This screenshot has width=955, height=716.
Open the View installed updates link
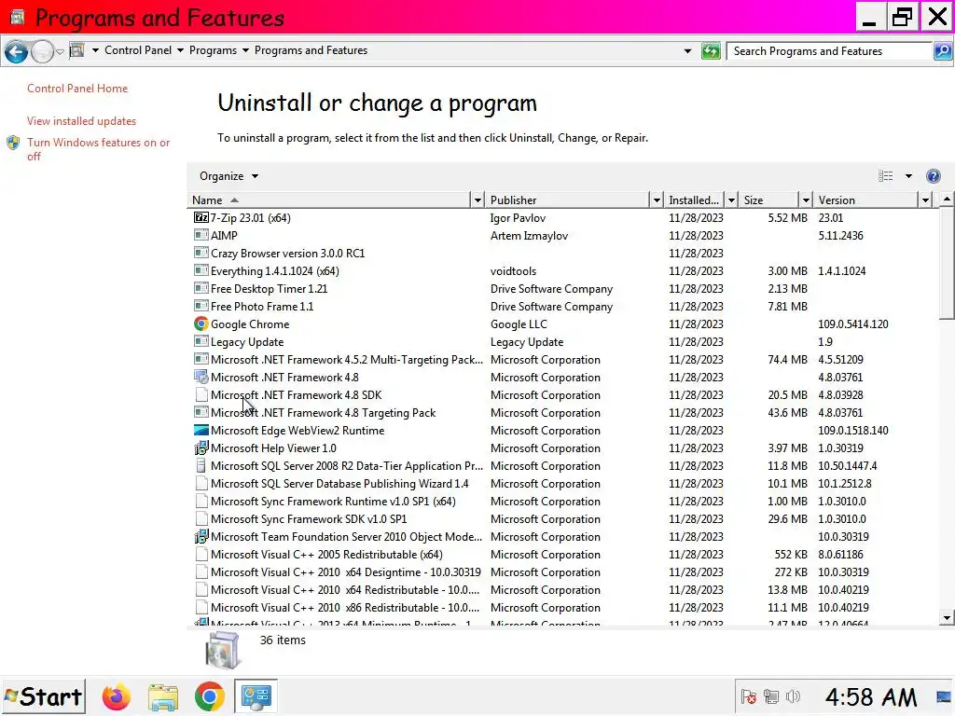pos(82,121)
